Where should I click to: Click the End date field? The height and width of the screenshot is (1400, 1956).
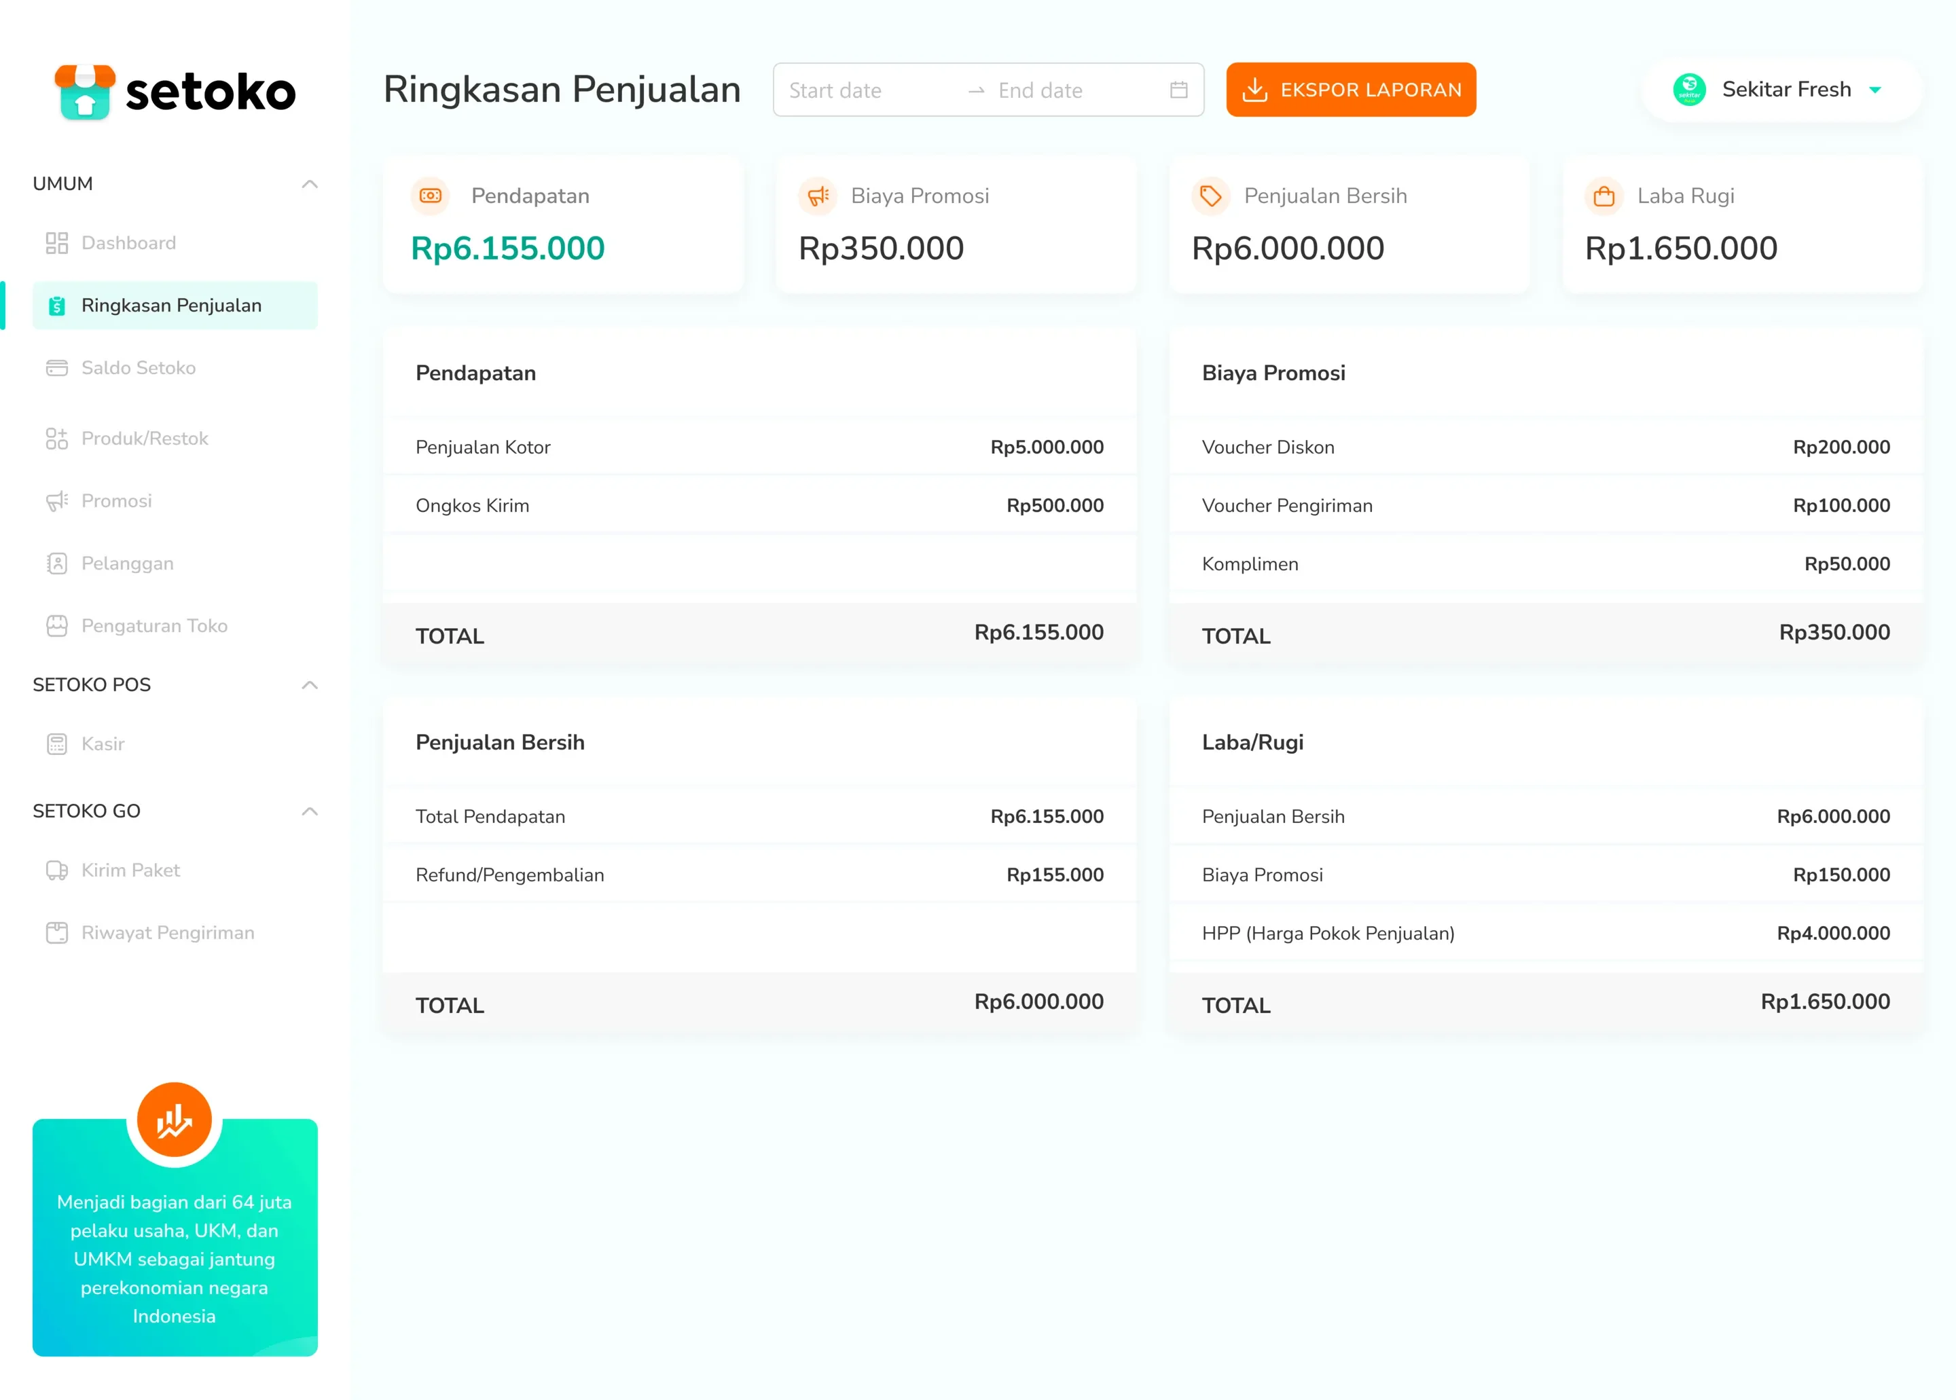point(1075,90)
